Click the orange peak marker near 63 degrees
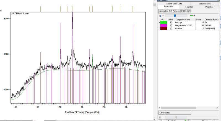This screenshot has height=121, width=221. click(x=133, y=9)
